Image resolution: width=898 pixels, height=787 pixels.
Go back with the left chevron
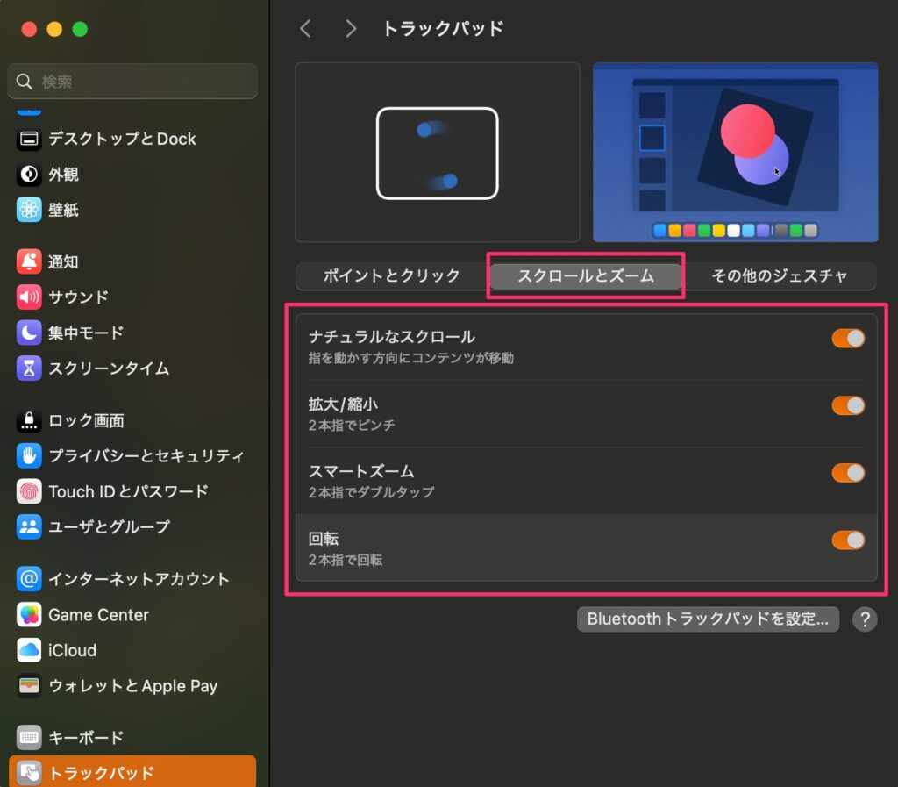(305, 29)
